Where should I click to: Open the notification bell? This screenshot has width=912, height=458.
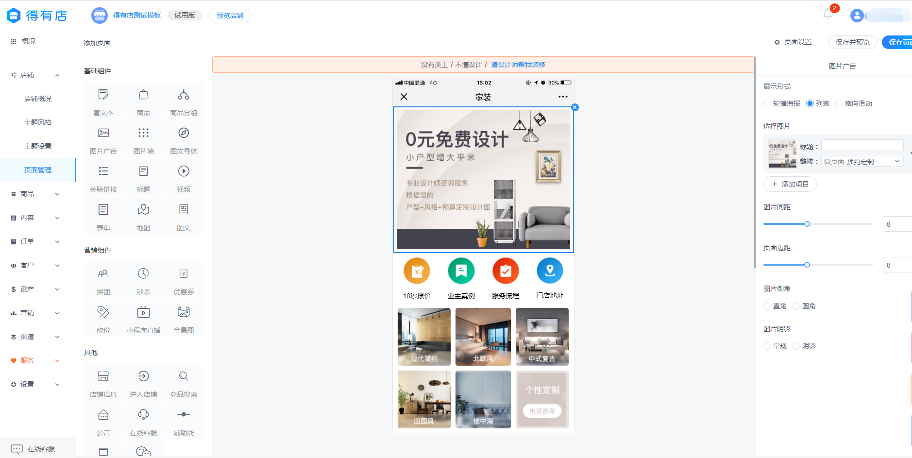pos(828,14)
